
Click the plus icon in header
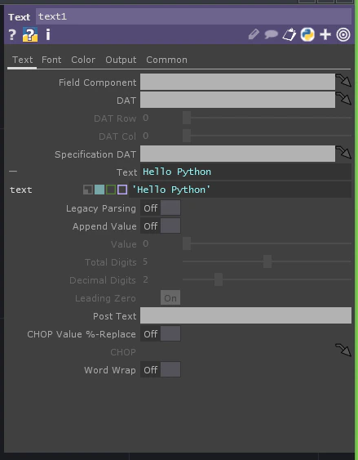tap(325, 34)
